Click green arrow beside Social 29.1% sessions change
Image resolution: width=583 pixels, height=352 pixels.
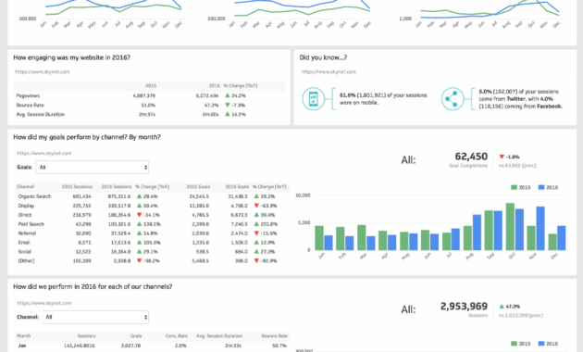[139, 252]
